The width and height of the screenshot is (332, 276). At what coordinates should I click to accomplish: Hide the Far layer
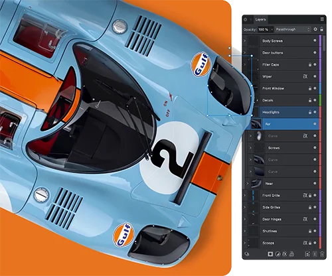tap(315, 124)
